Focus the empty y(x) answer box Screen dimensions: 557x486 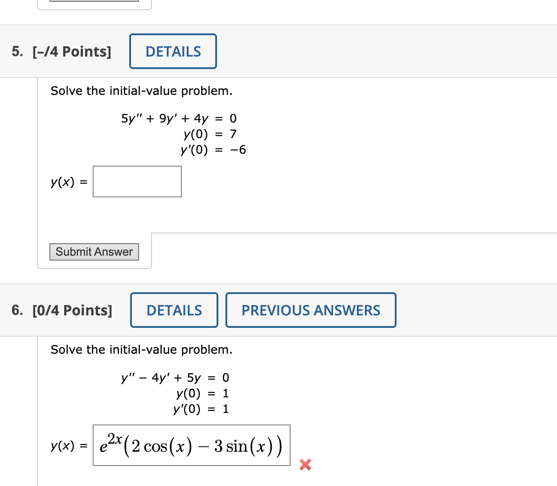point(137,181)
